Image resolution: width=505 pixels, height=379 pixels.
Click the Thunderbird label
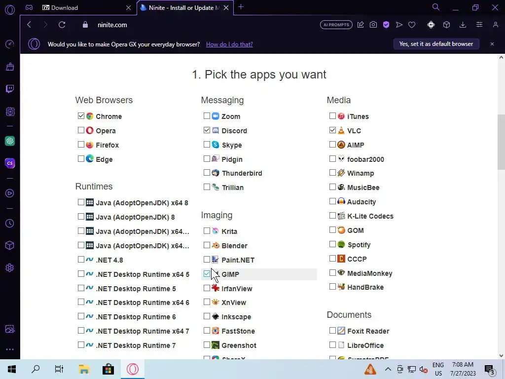pos(242,173)
